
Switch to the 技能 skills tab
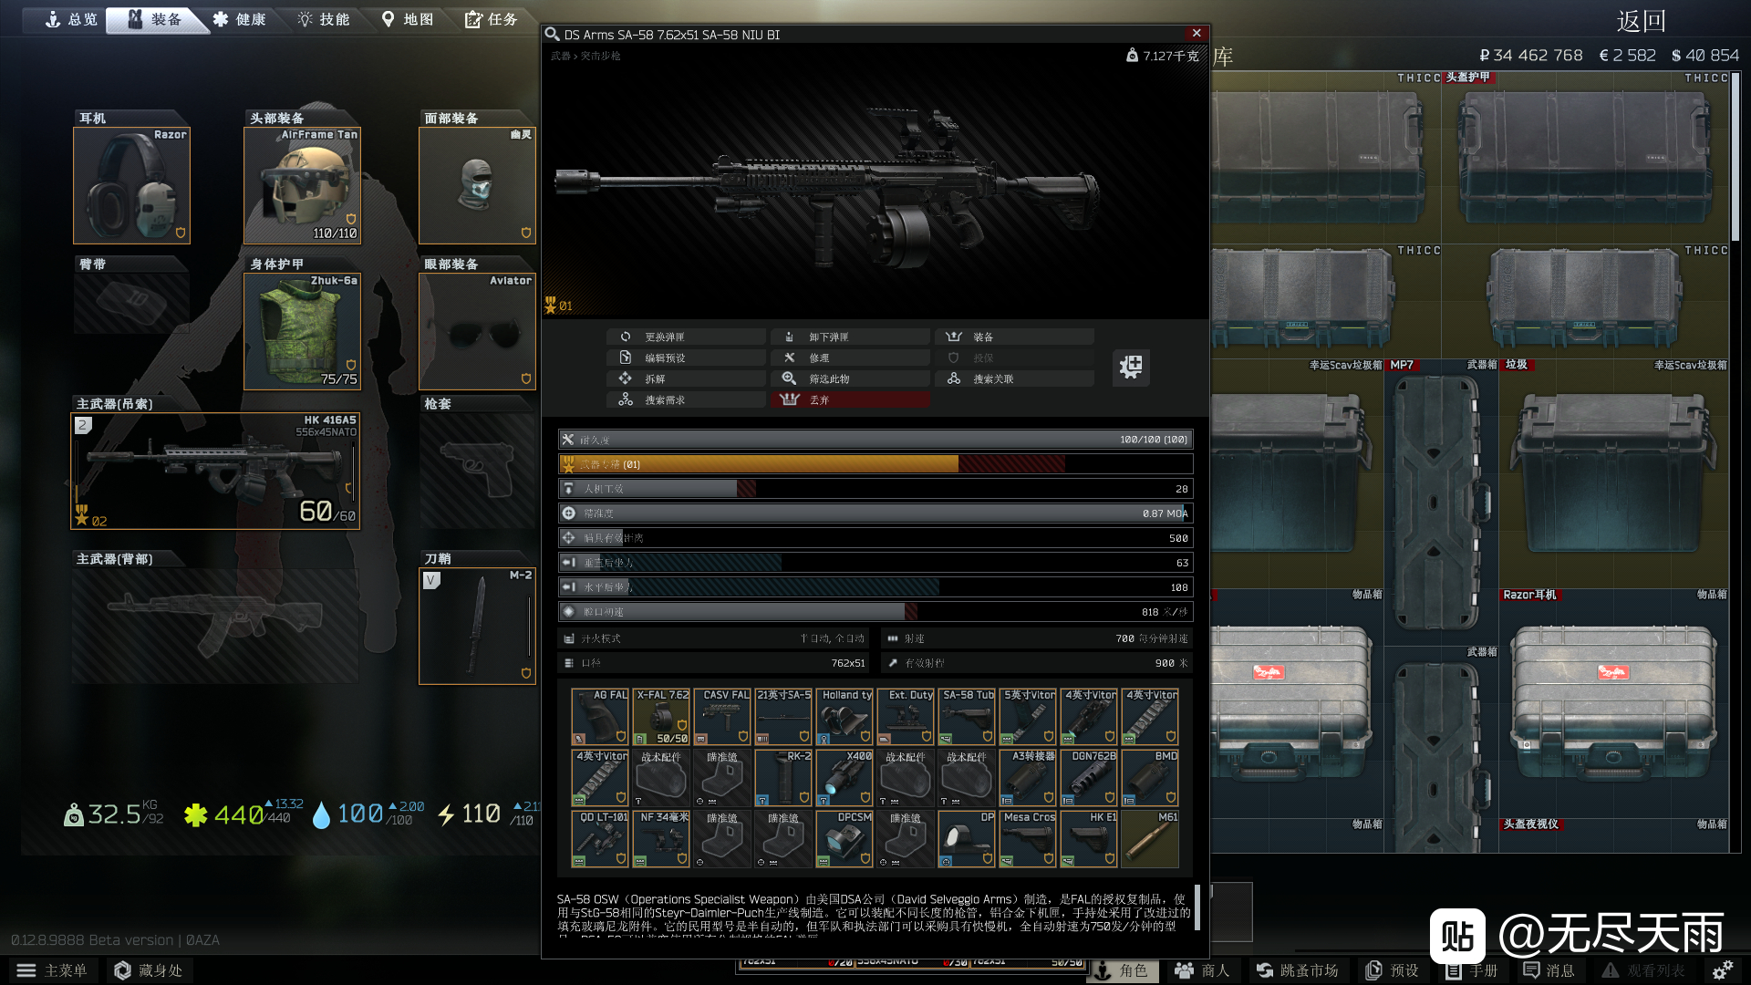coord(324,19)
